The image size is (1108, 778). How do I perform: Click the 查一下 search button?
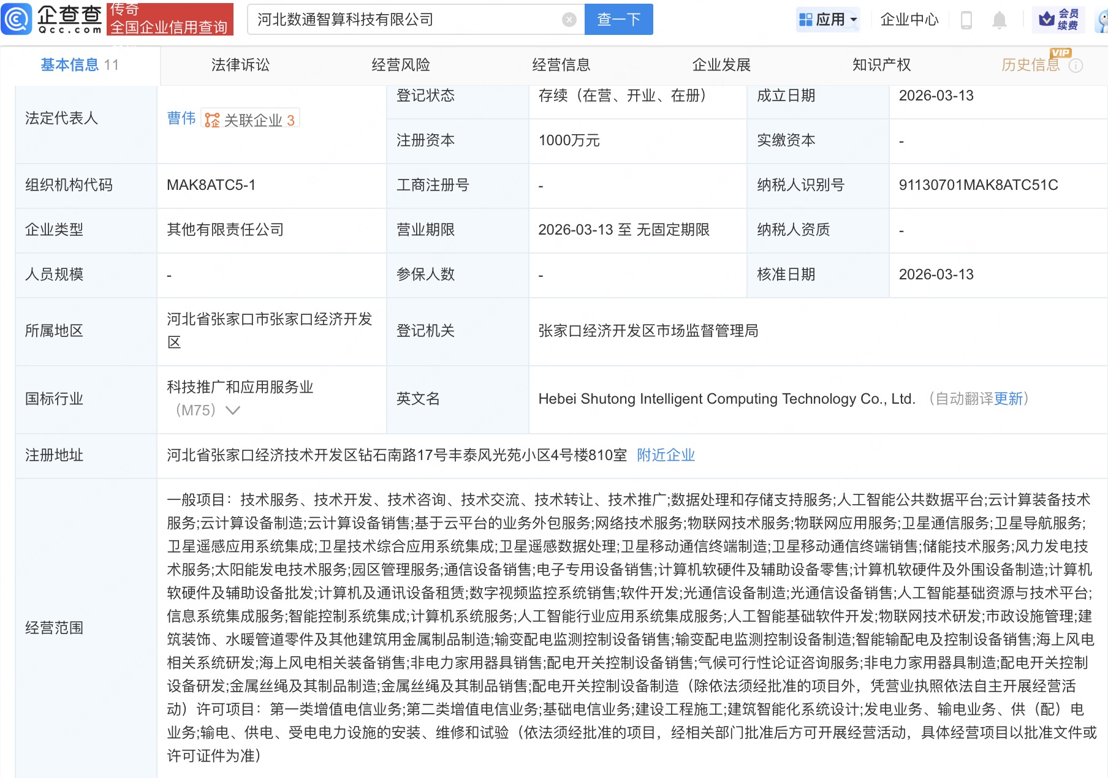click(x=618, y=19)
